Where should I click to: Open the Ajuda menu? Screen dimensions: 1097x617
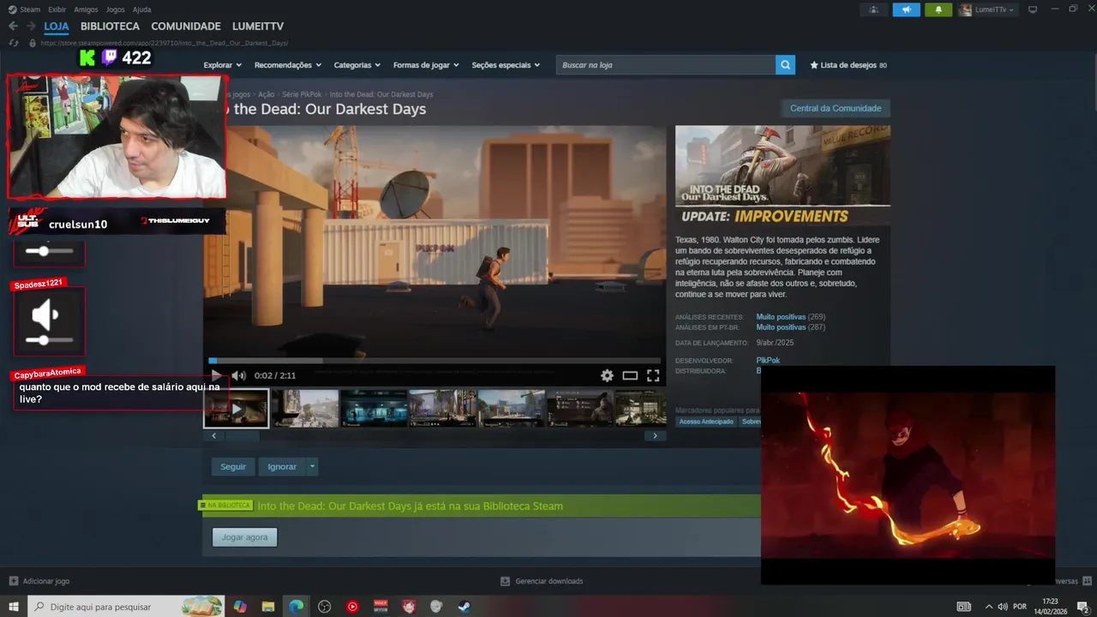tap(141, 9)
